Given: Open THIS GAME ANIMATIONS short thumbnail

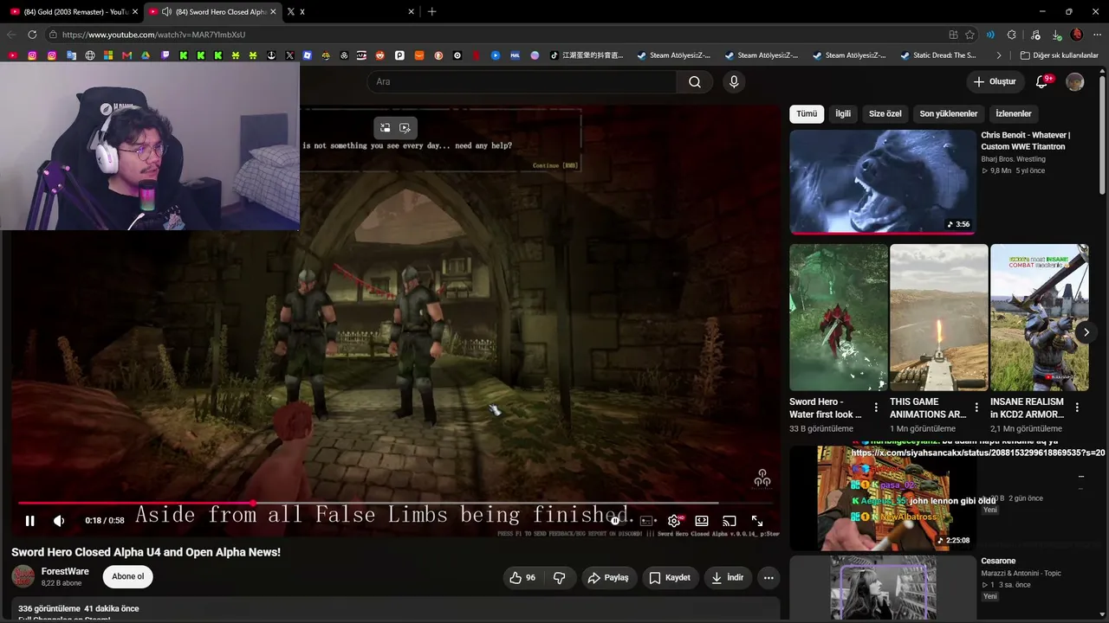Looking at the screenshot, I should (939, 318).
